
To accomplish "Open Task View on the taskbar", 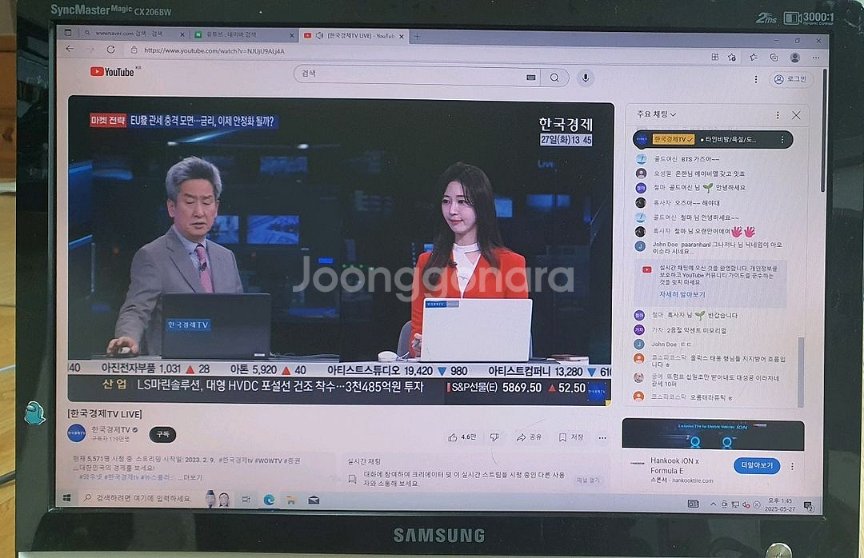I will click(246, 500).
